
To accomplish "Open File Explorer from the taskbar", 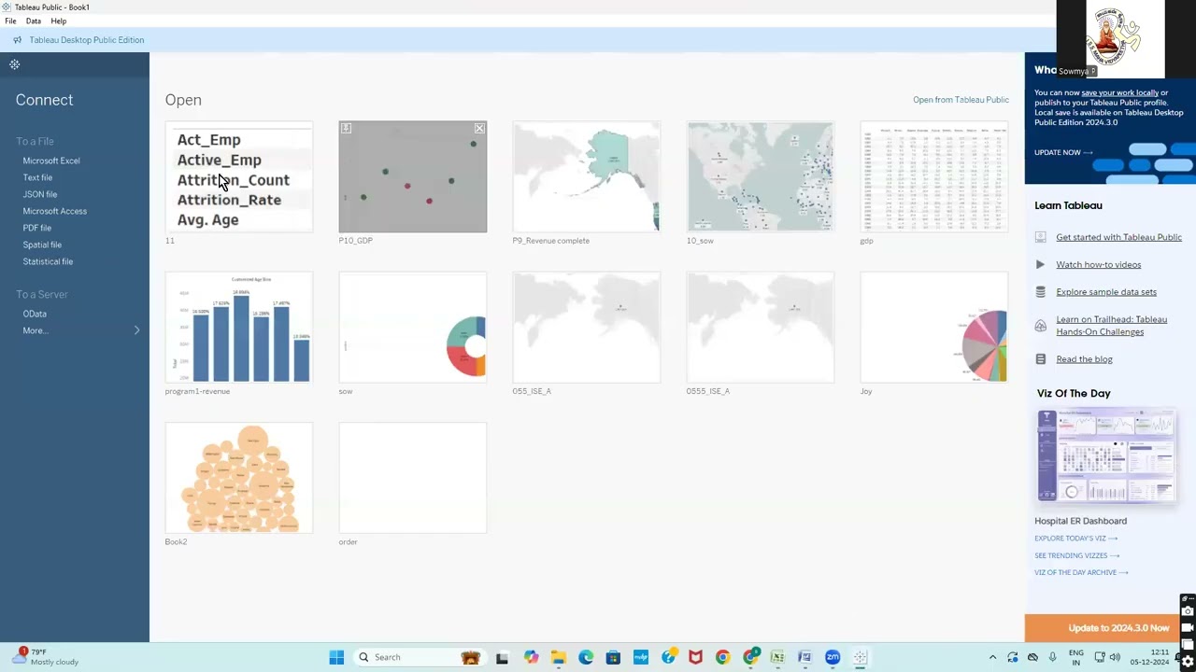I will (x=558, y=657).
